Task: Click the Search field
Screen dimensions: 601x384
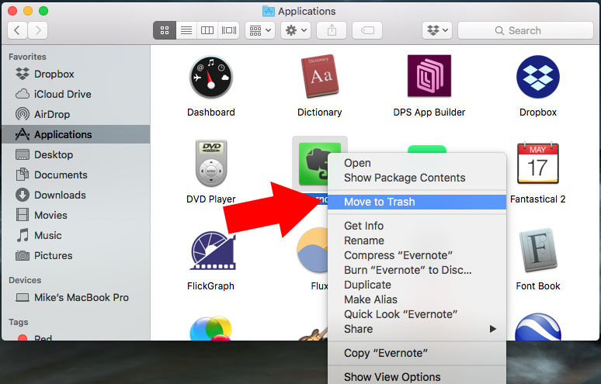Action: (x=524, y=30)
